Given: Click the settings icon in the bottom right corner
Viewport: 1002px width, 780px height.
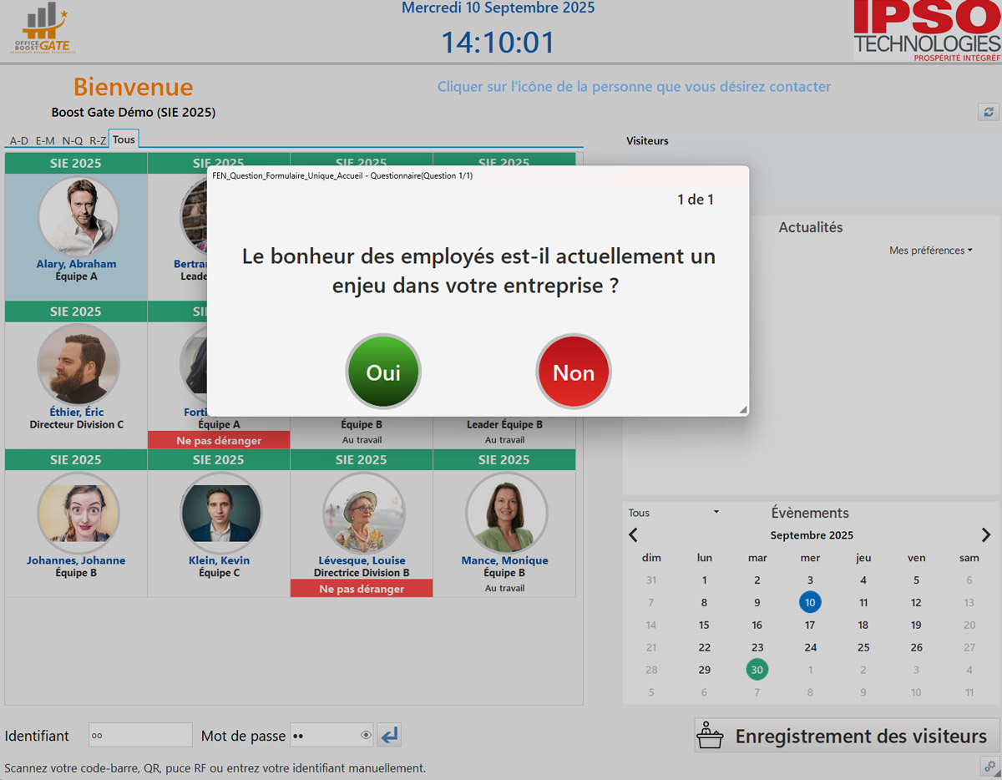Looking at the screenshot, I should click(x=988, y=766).
